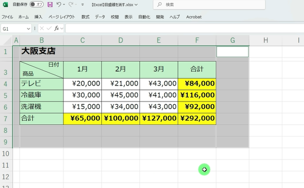The image size is (304, 188).
Task: Open the ヘルプ ribbon tab
Action: coord(175,17)
